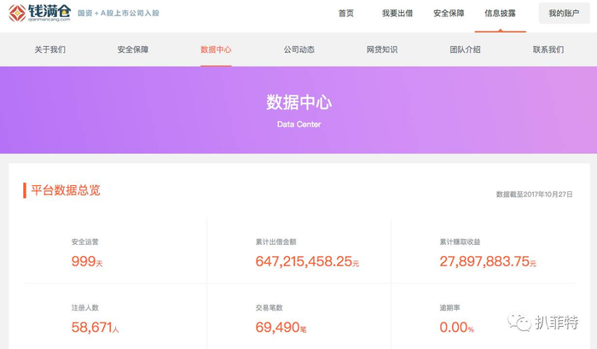View the 团队介绍 tab
Screen dimensions: 597x349
tap(465, 49)
